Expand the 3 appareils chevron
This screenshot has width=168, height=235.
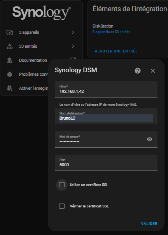73,32
